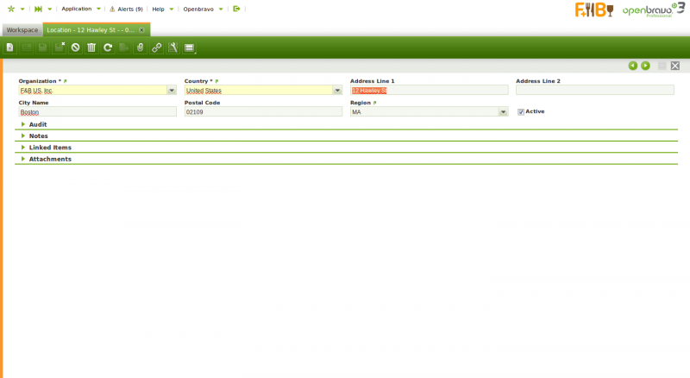
Task: Click the Postal Code input field
Action: click(x=263, y=111)
